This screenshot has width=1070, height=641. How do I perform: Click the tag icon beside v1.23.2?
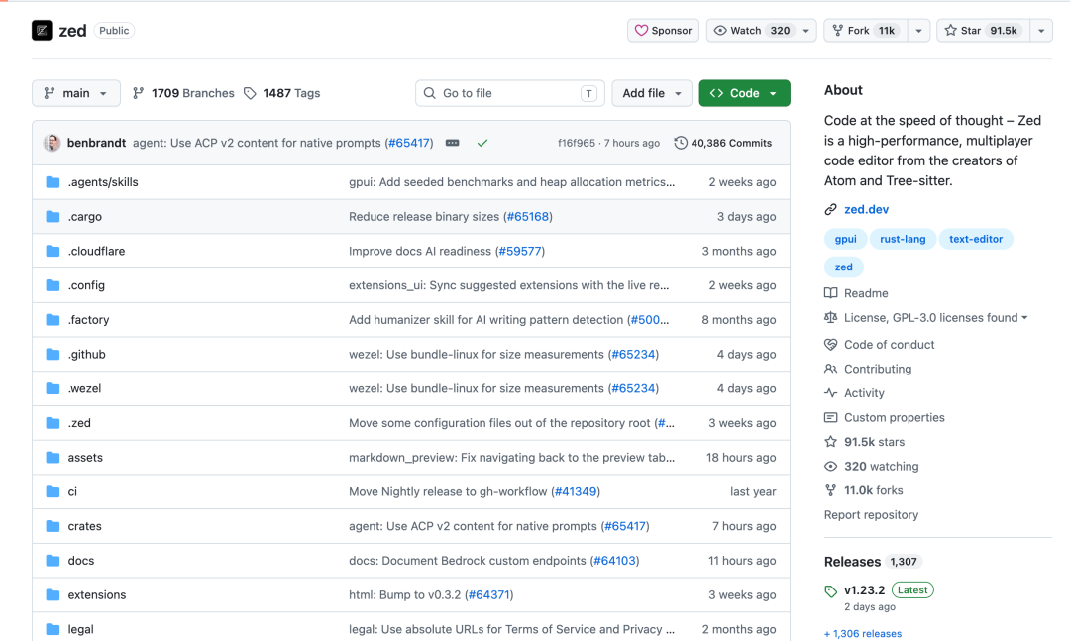pyautogui.click(x=830, y=591)
